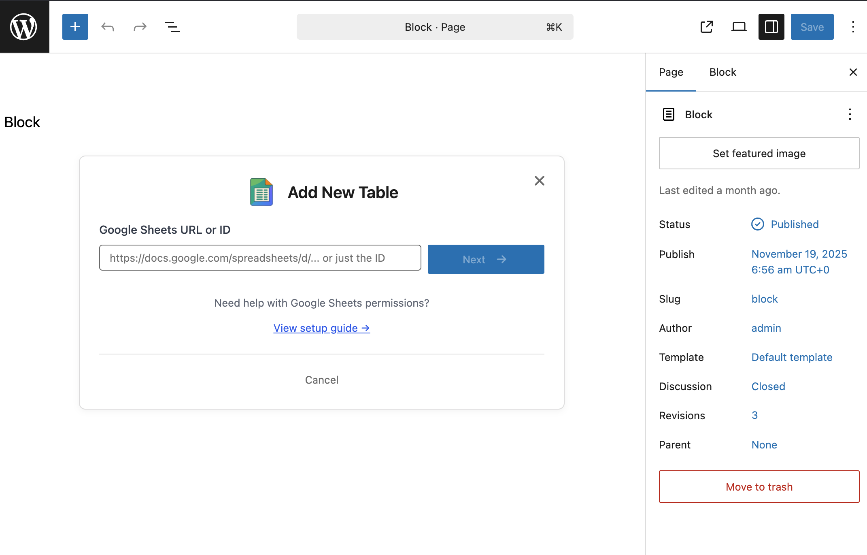
Task: Click the Google Sheets URL input field
Action: [x=260, y=258]
